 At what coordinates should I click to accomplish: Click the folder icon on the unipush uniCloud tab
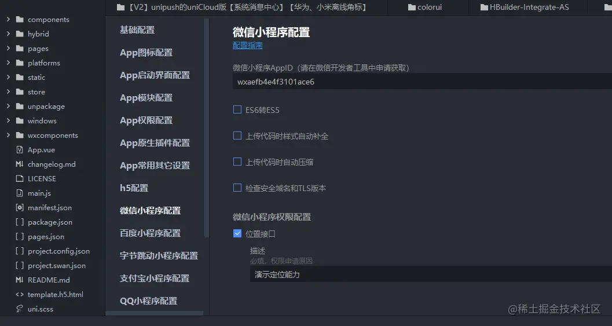120,7
